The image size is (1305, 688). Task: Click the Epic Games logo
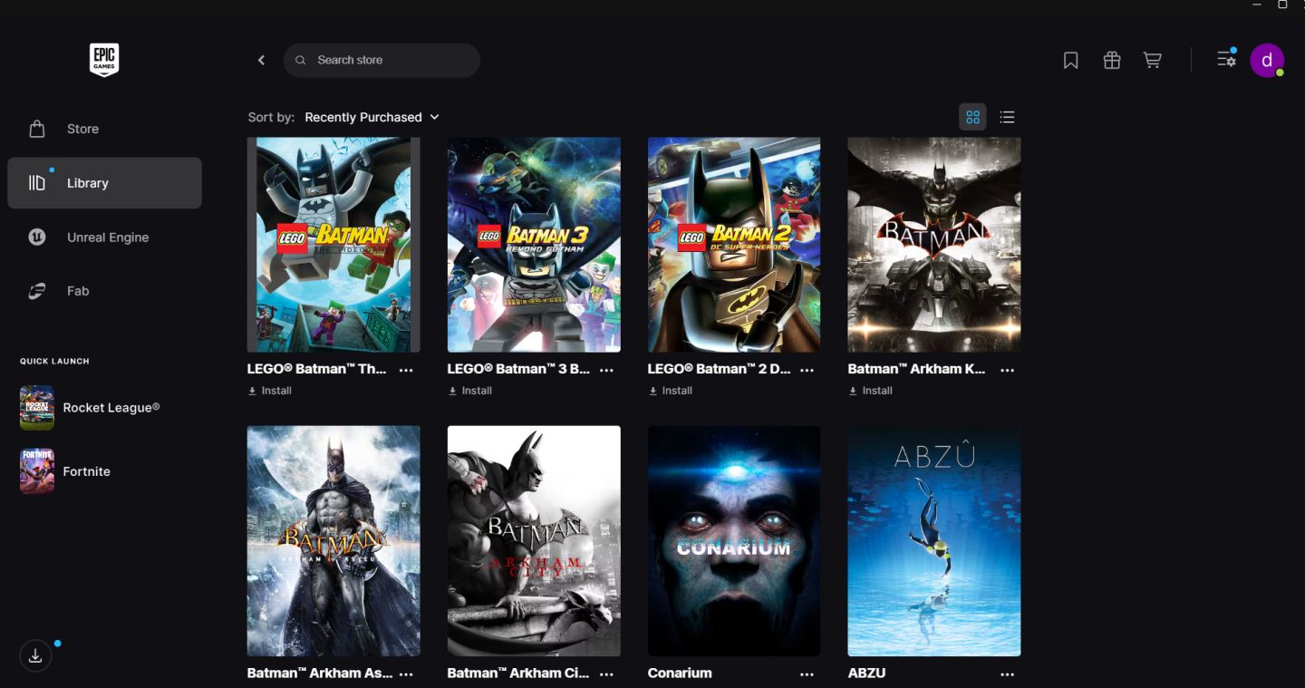point(104,60)
